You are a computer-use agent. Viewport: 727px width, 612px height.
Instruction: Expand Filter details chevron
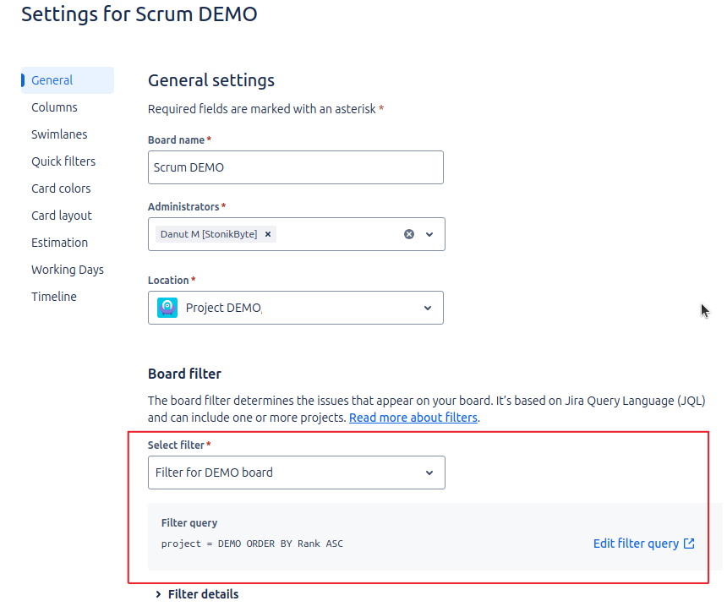click(158, 594)
